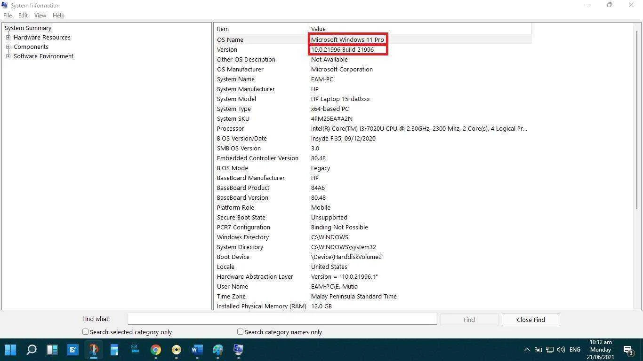This screenshot has height=361, width=643.
Task: Switch to Microsoft Word on taskbar
Action: [x=197, y=350]
